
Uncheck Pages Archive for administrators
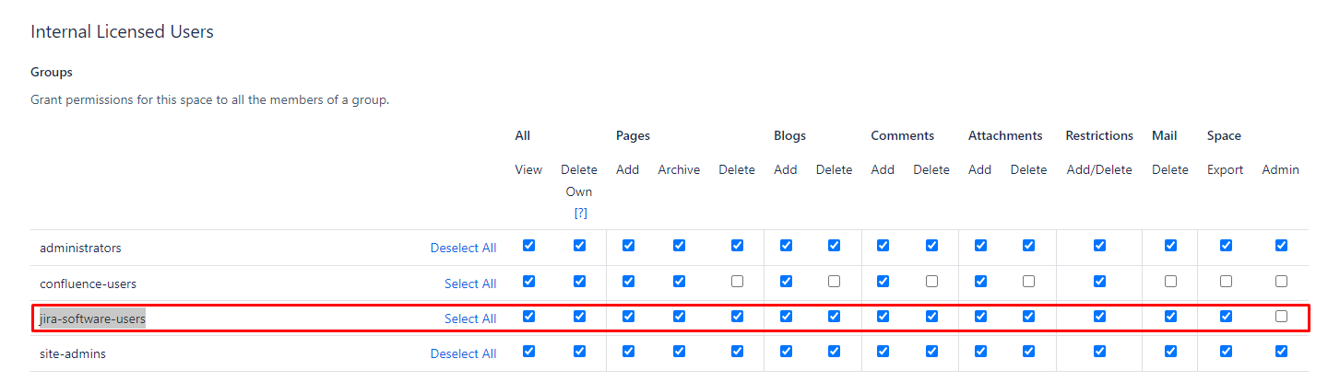(679, 246)
